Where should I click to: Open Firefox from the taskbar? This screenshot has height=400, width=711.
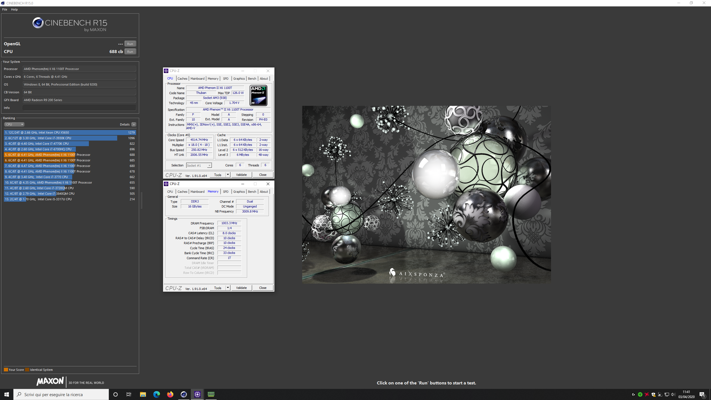tap(170, 394)
